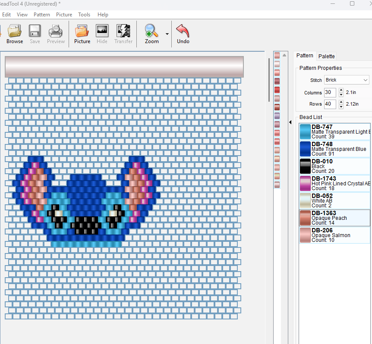The image size is (372, 344).
Task: Open the Pattern menu
Action: click(42, 15)
